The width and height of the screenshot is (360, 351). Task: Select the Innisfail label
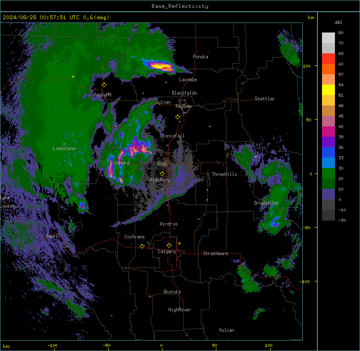tap(173, 136)
